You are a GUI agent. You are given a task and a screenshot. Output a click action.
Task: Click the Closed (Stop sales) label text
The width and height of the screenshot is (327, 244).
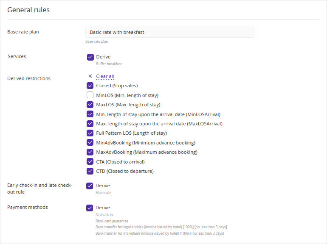[117, 86]
